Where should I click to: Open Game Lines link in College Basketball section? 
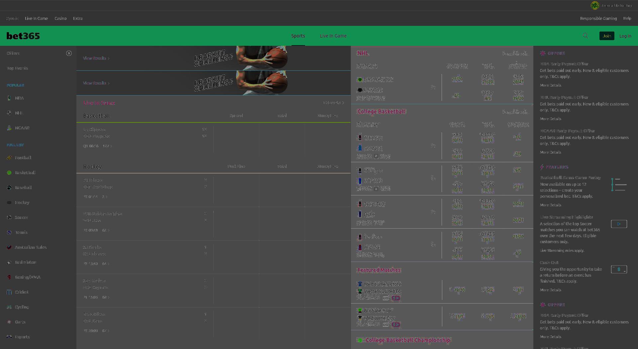(x=515, y=112)
